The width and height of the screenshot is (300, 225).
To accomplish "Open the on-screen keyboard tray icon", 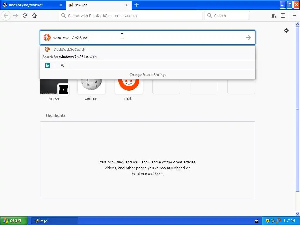I will (257, 221).
